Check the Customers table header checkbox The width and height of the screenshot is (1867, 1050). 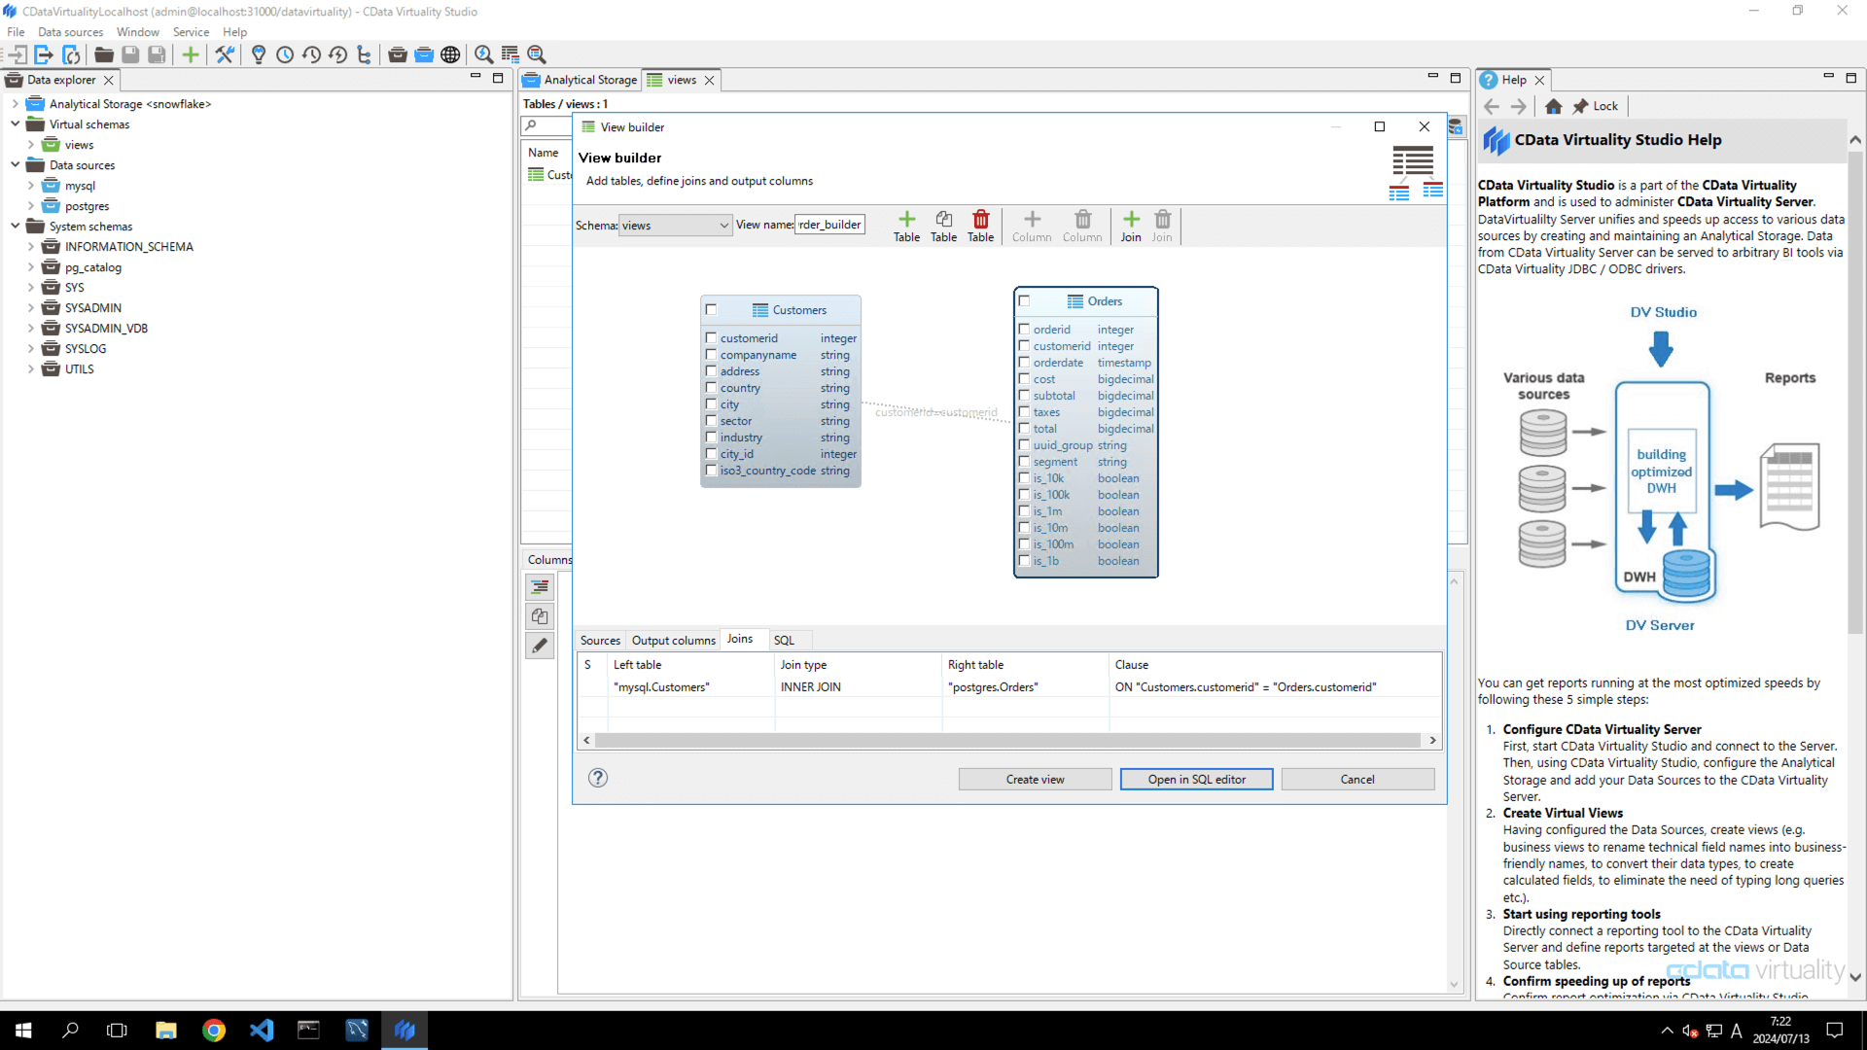click(x=711, y=309)
